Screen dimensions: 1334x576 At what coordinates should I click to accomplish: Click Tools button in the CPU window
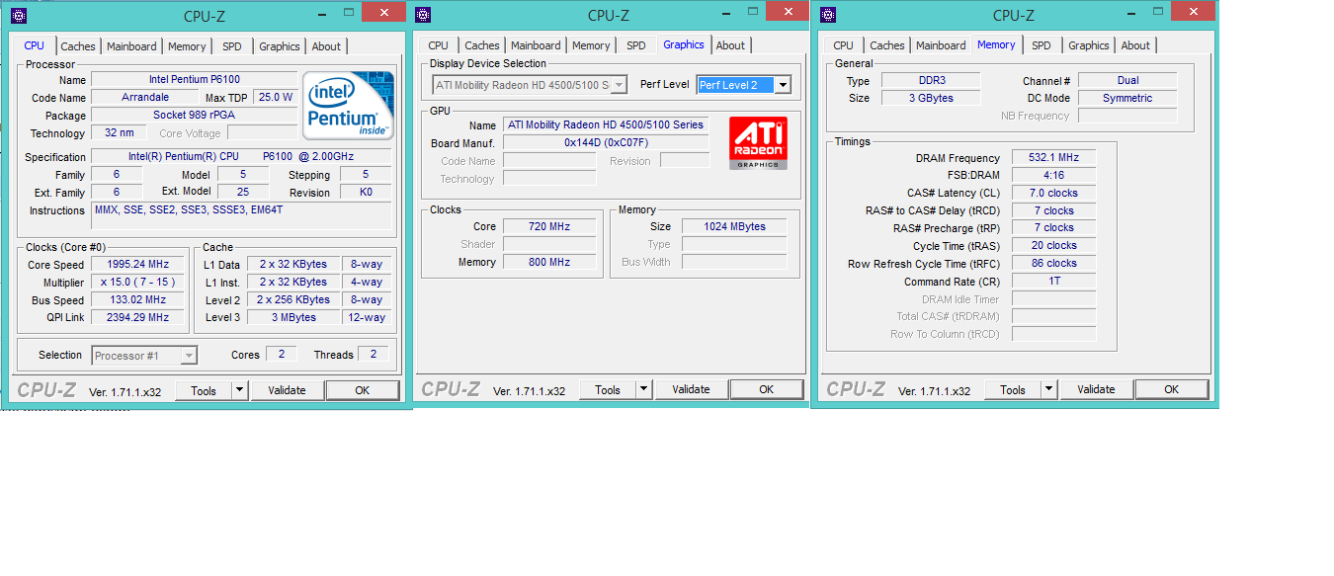(x=204, y=390)
